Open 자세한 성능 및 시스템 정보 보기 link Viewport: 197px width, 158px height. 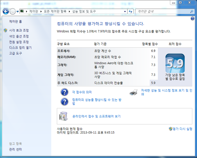[x=167, y=92]
